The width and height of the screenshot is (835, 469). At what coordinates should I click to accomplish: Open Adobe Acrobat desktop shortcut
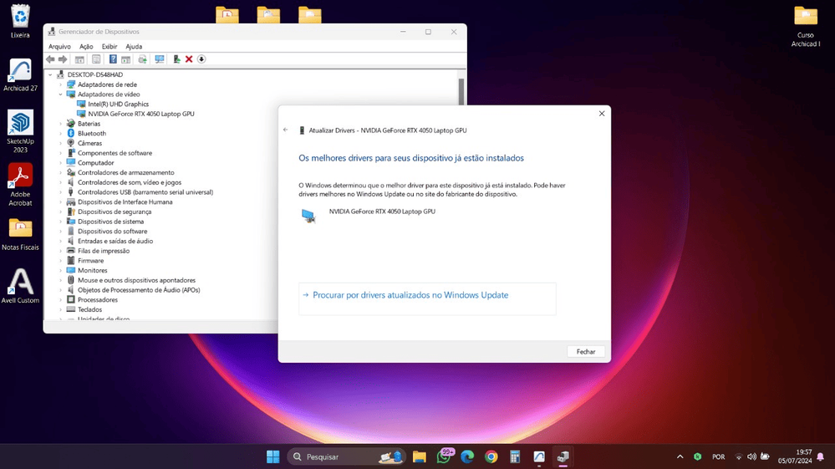[20, 185]
